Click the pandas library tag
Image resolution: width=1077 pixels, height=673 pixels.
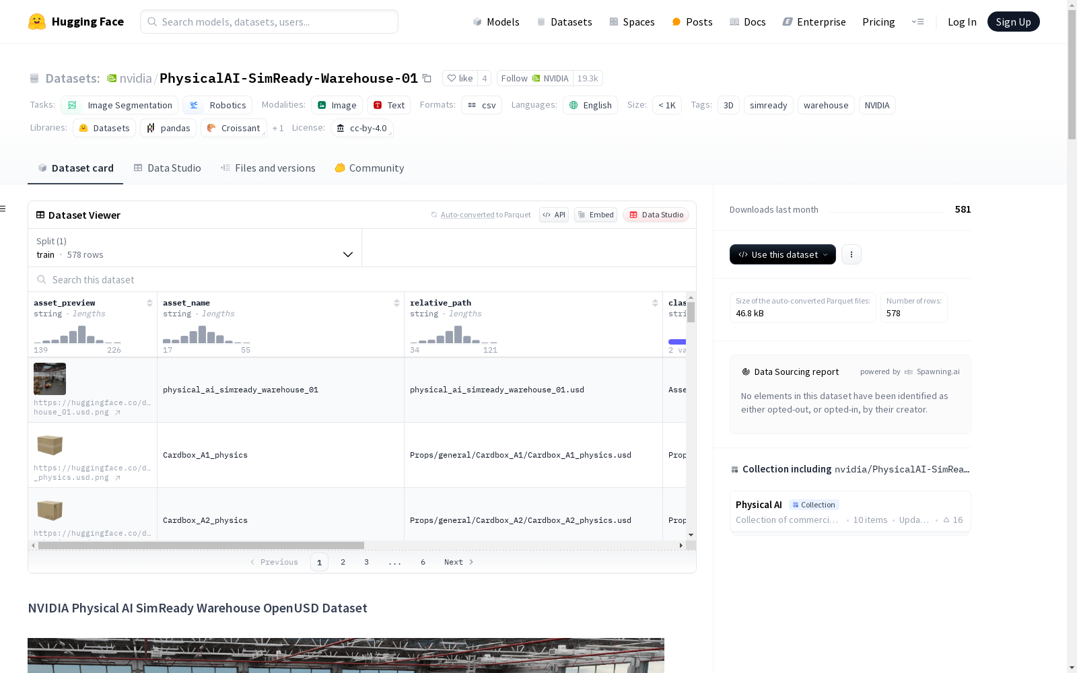point(168,128)
